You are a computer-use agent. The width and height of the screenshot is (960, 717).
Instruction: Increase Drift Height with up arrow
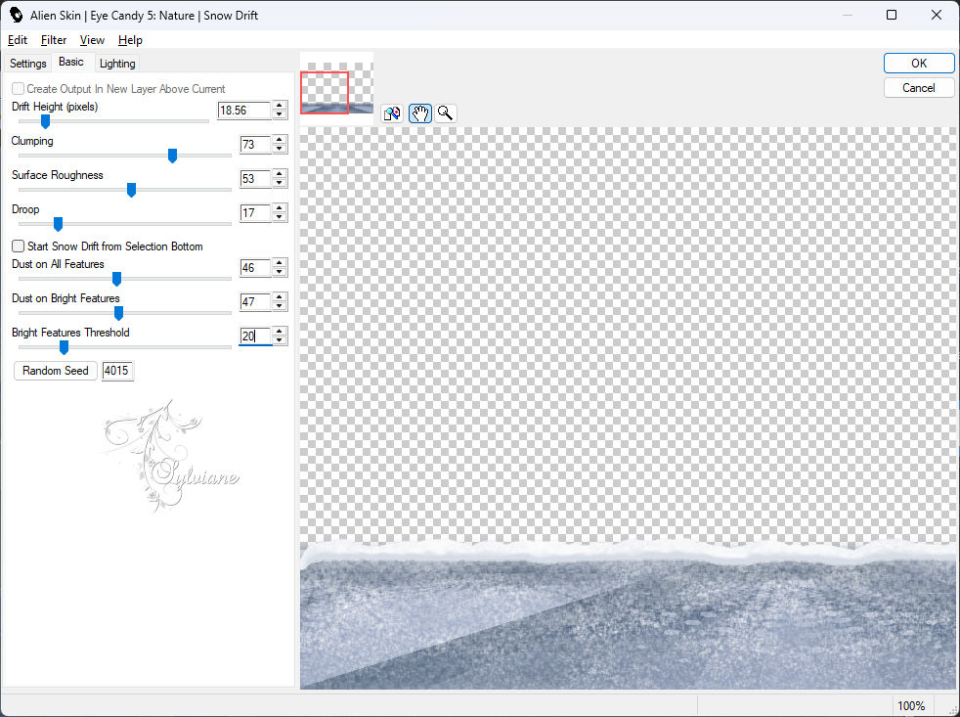280,106
